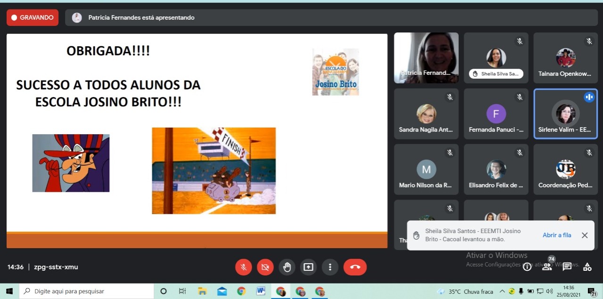Select Sirlene Valim participant tile
This screenshot has height=299, width=603.
click(566, 114)
